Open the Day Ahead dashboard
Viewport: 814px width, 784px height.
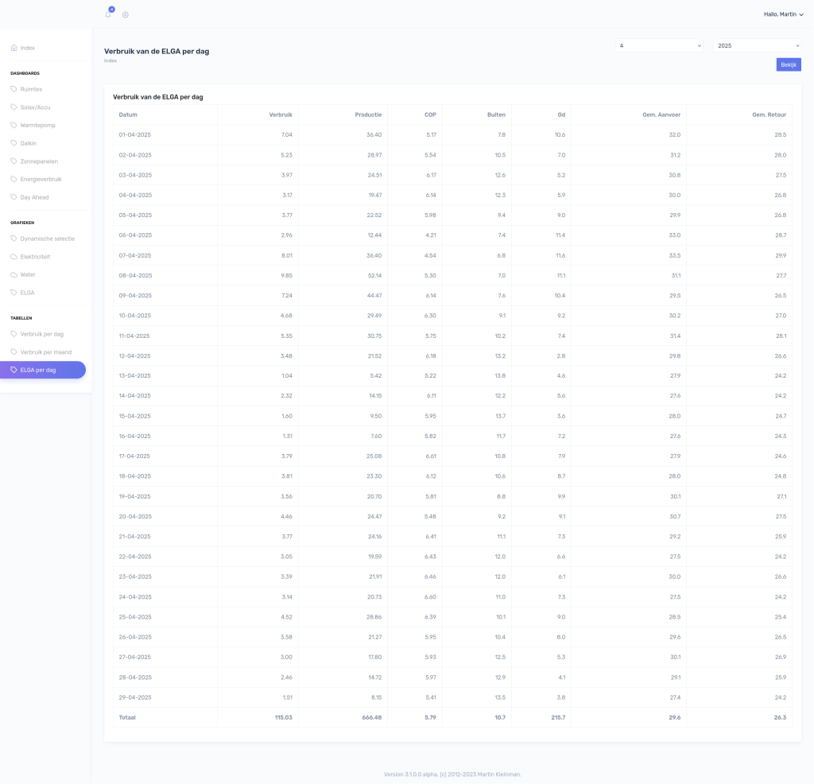[x=34, y=197]
